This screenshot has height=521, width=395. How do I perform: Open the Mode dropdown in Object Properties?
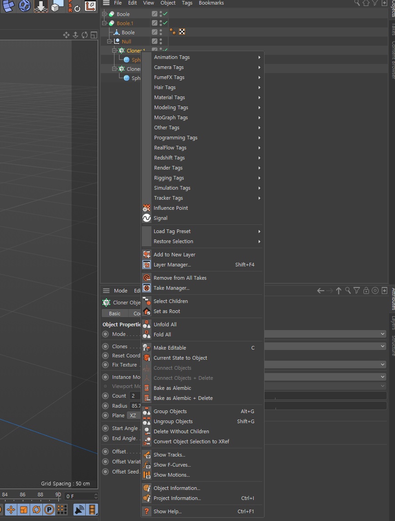(325, 334)
